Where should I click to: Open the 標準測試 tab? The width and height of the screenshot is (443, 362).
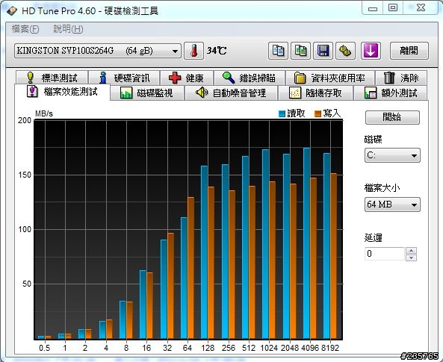(x=52, y=78)
